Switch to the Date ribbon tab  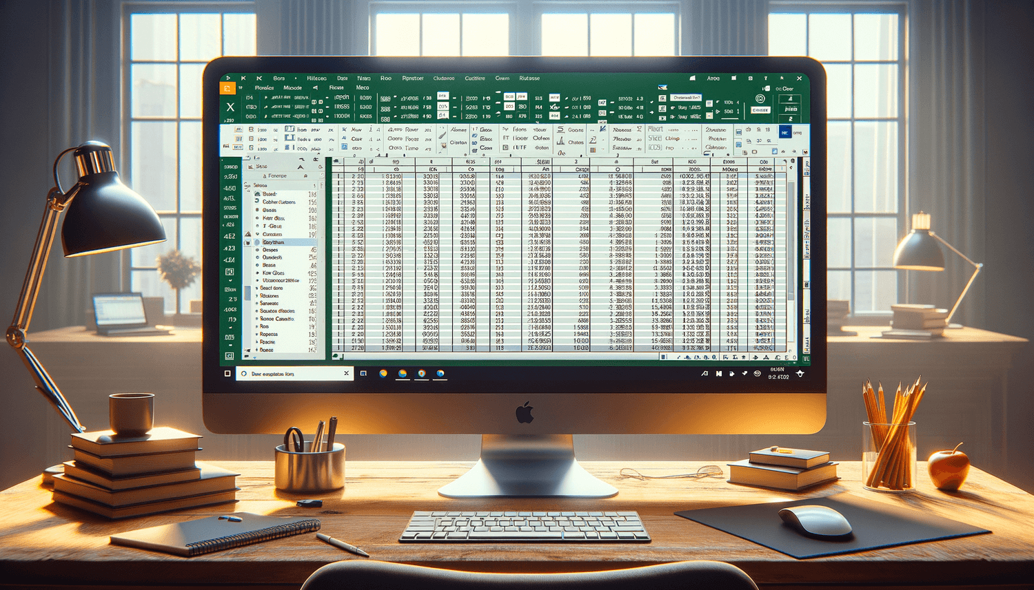point(343,78)
